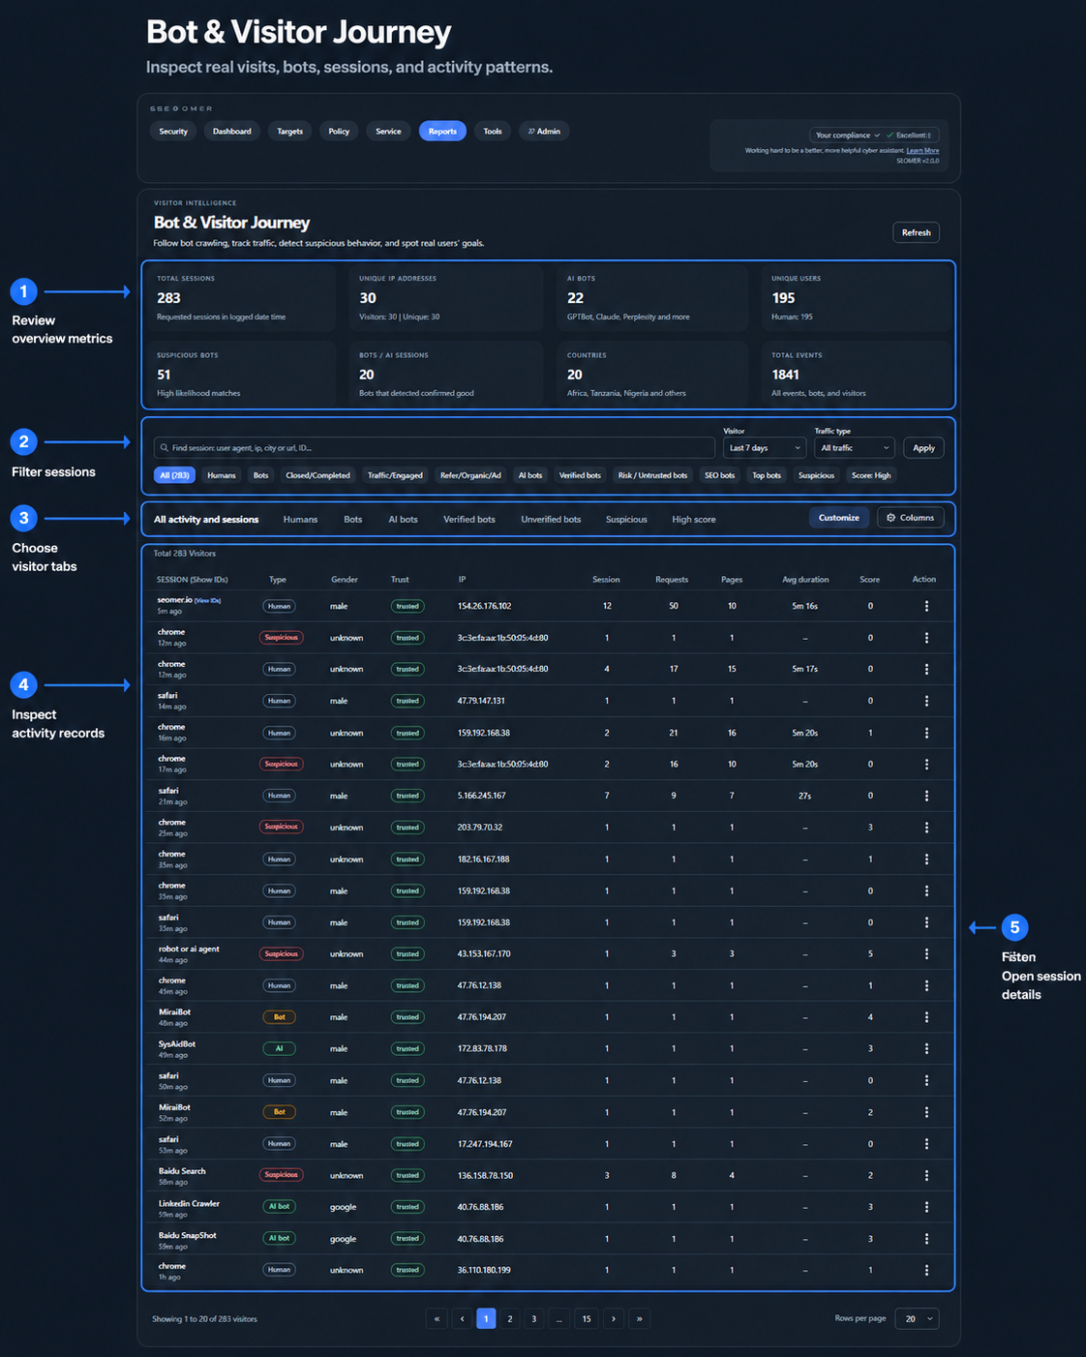Open action menu for safari 50m ago row
Screen dimensions: 1086x1357
point(926,1080)
